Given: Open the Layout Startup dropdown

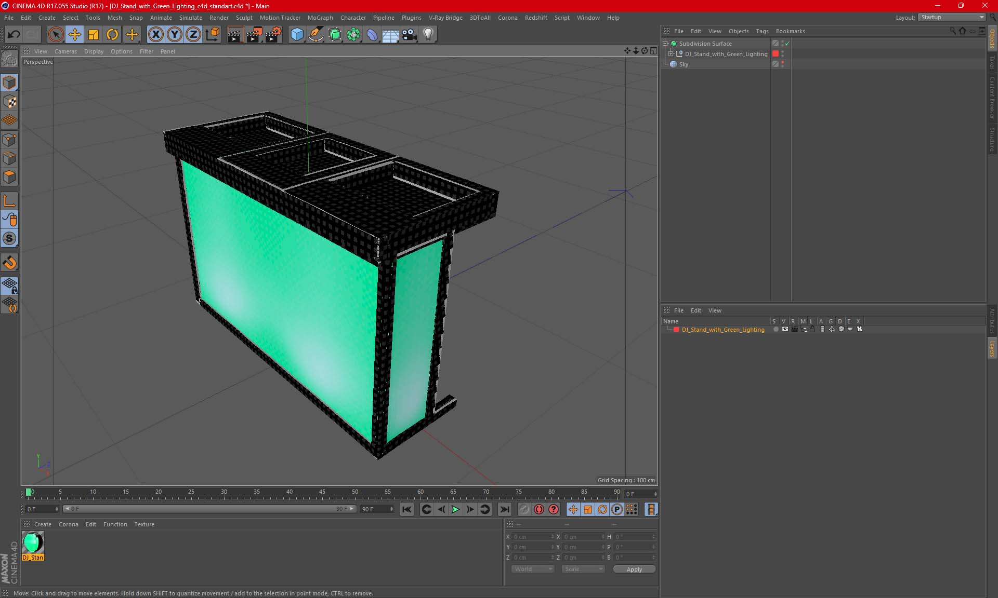Looking at the screenshot, I should (952, 17).
